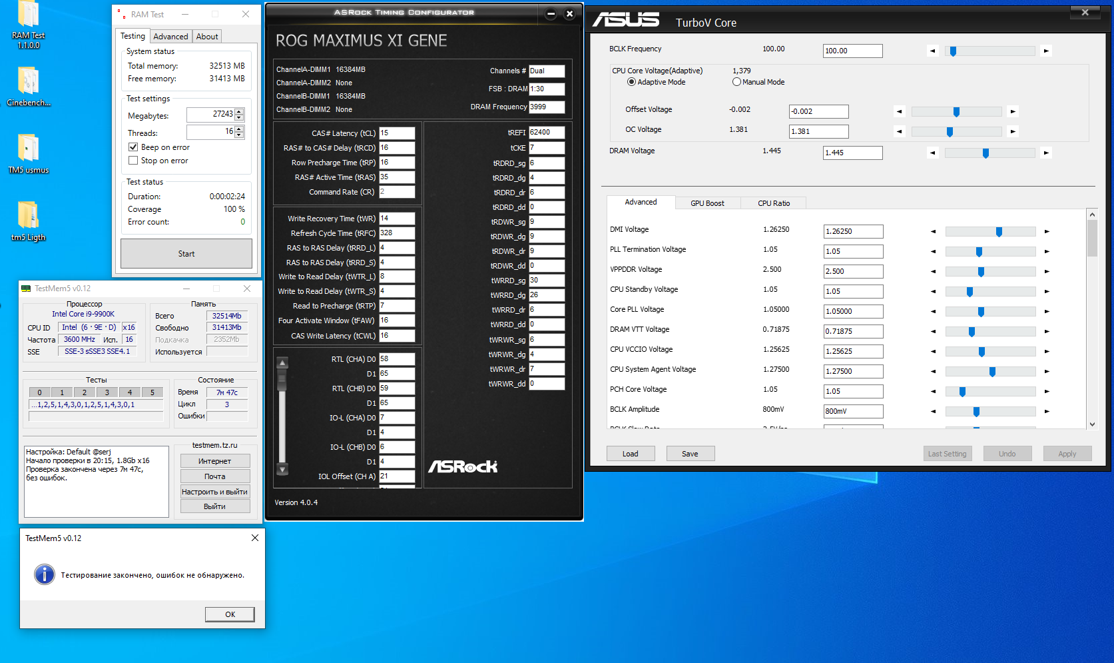Click scroll-up arrow in ASRock RTL panel
The height and width of the screenshot is (663, 1114).
[x=282, y=363]
